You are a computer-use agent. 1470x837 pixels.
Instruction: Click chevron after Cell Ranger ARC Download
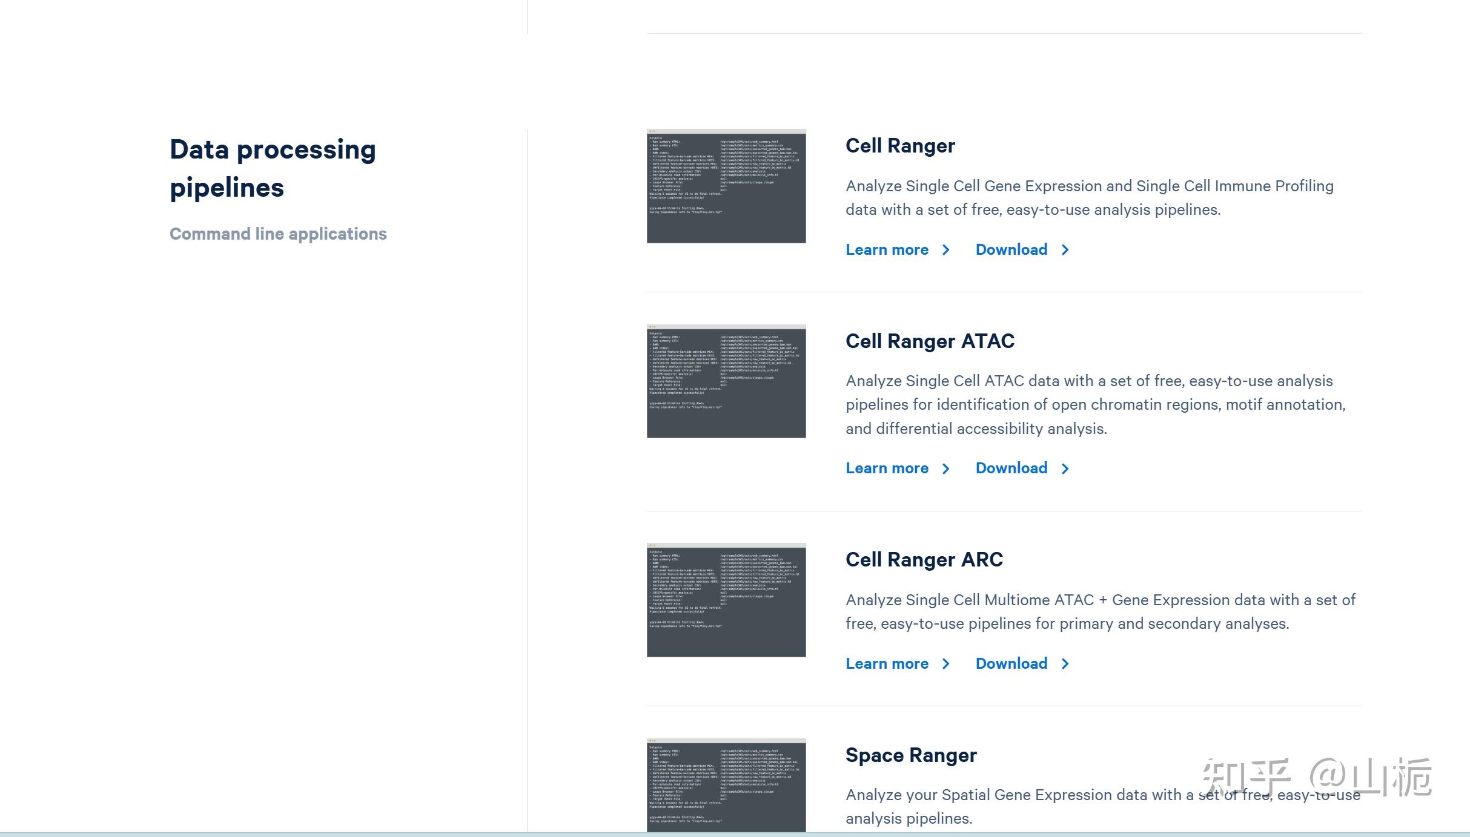point(1065,664)
